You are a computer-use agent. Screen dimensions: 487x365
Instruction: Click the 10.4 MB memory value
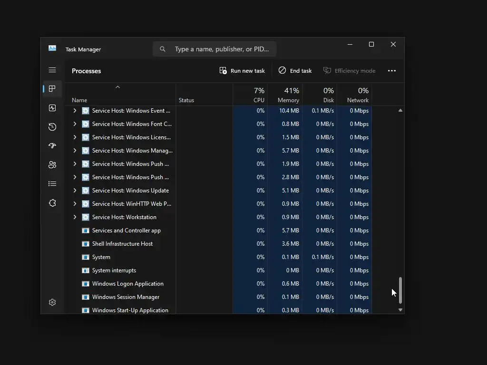pos(289,110)
